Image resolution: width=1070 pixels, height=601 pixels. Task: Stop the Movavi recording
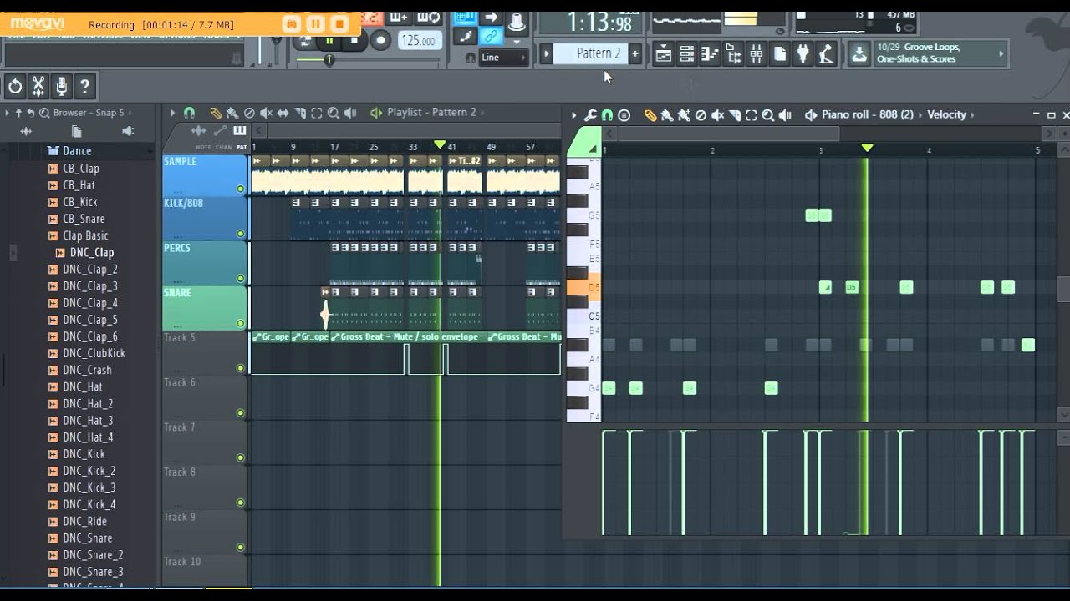coord(339,24)
